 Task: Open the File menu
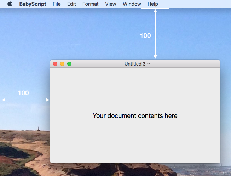click(57, 4)
